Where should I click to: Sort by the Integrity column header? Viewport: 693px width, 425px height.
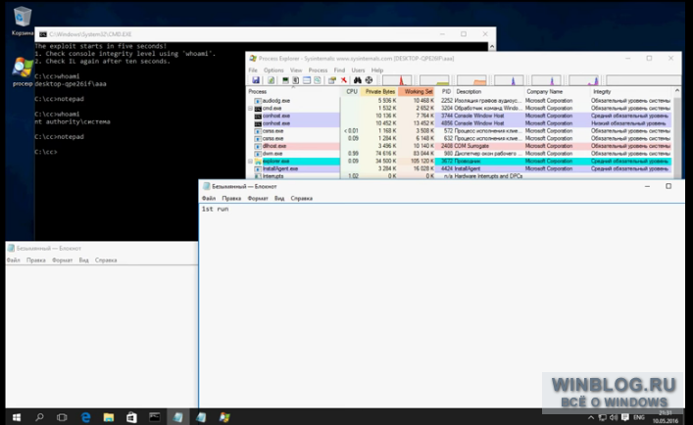point(631,91)
